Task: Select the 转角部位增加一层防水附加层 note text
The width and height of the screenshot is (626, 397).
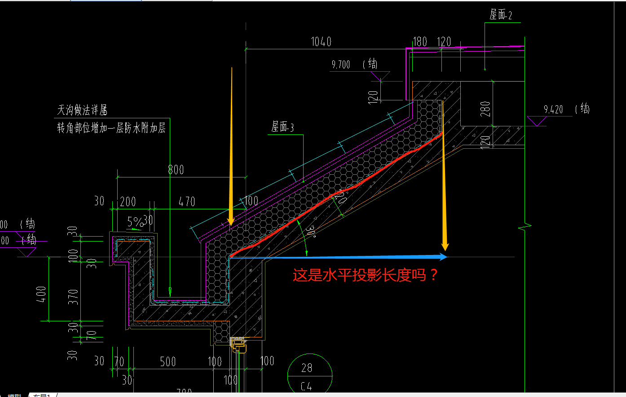Action: click(111, 128)
